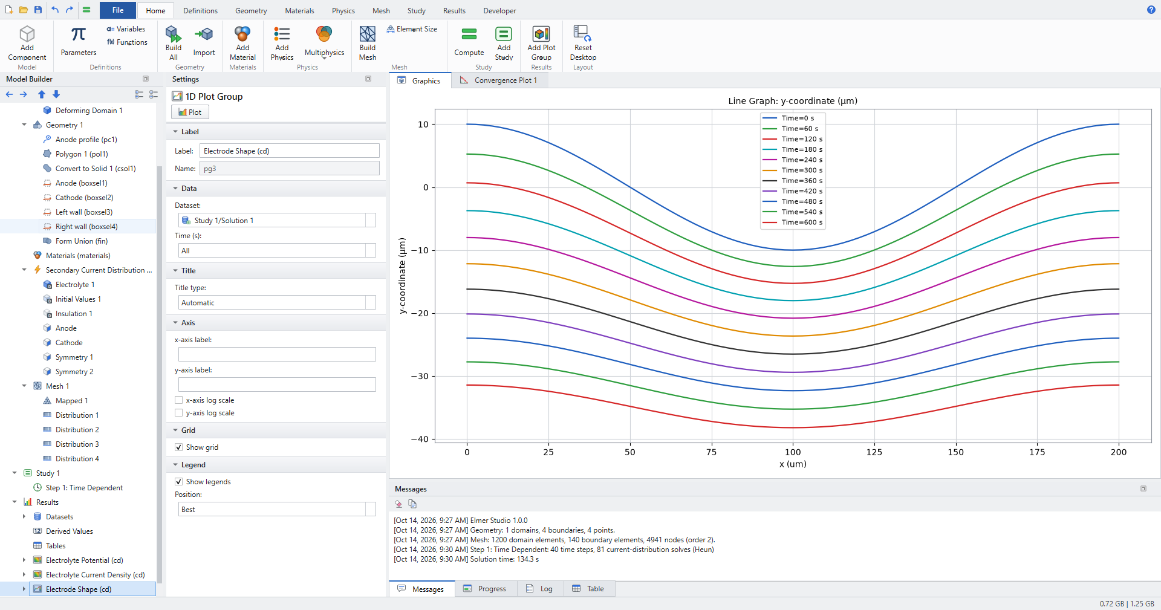Image resolution: width=1161 pixels, height=610 pixels.
Task: Click the Add Material icon
Action: click(242, 34)
